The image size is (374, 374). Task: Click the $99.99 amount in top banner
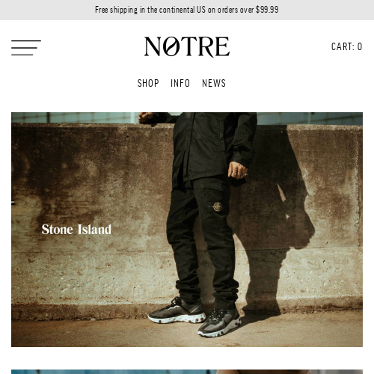(267, 10)
